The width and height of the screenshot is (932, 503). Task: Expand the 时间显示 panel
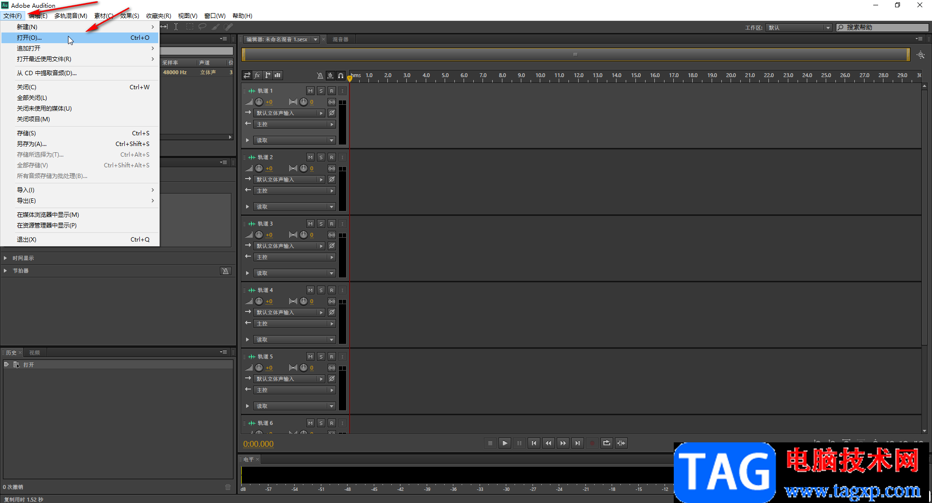5,258
